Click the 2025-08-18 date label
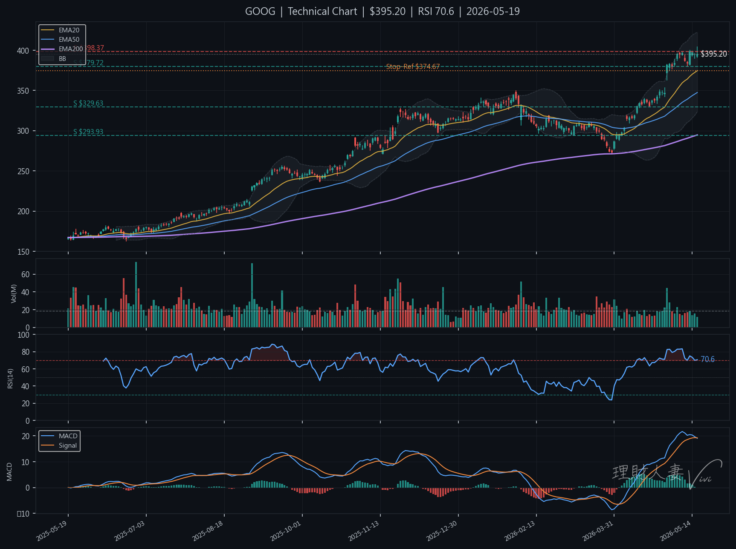This screenshot has width=736, height=549. [x=208, y=531]
